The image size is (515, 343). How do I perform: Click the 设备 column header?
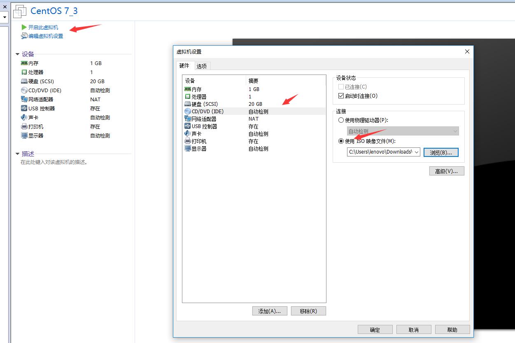point(214,81)
